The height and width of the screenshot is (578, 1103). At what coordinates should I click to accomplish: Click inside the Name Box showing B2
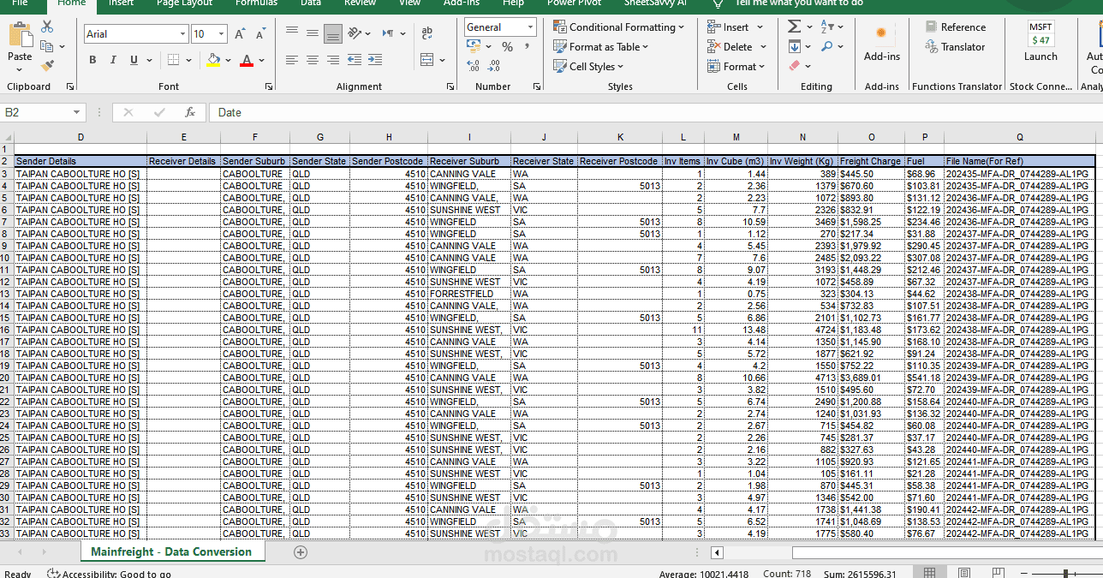point(43,112)
